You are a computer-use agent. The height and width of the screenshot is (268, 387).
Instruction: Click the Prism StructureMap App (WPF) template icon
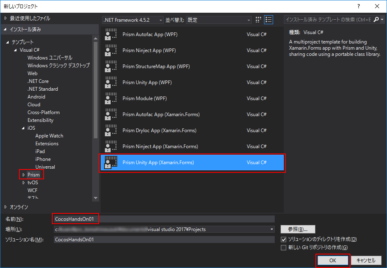(x=111, y=66)
